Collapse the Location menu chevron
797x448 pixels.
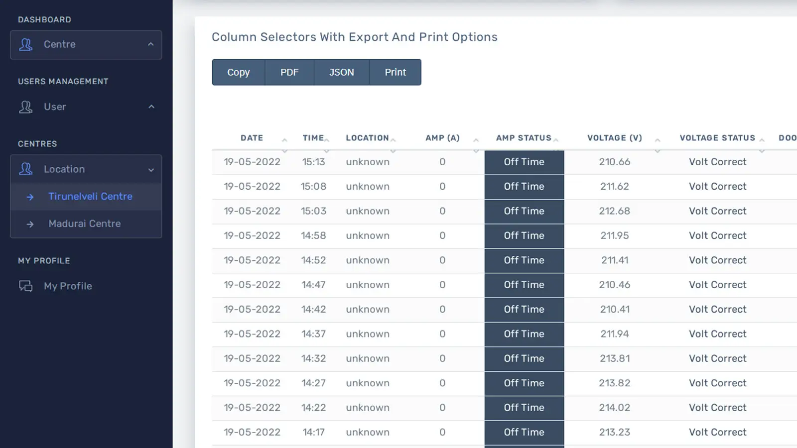pyautogui.click(x=151, y=170)
